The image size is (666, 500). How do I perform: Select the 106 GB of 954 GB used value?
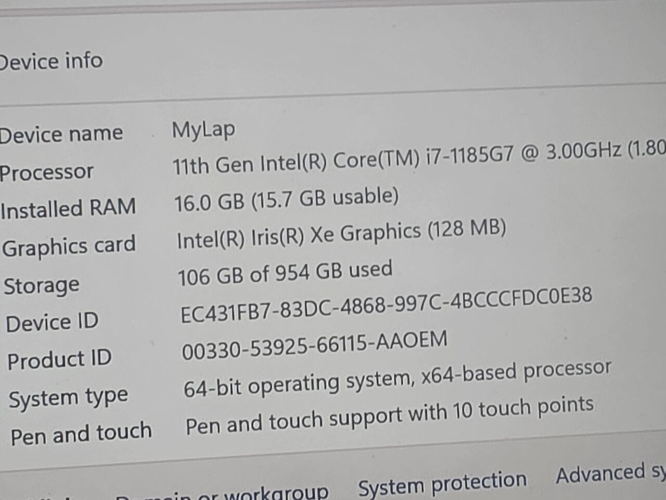[x=285, y=273]
